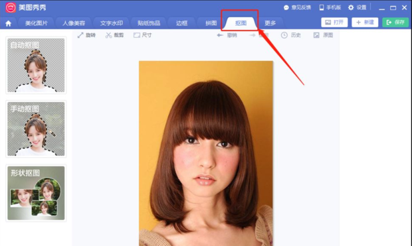Click the 打开 button
Screen dimensions: 412x246
[334, 23]
